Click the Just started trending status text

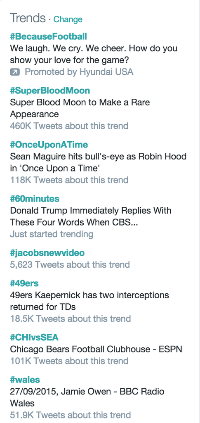52,234
